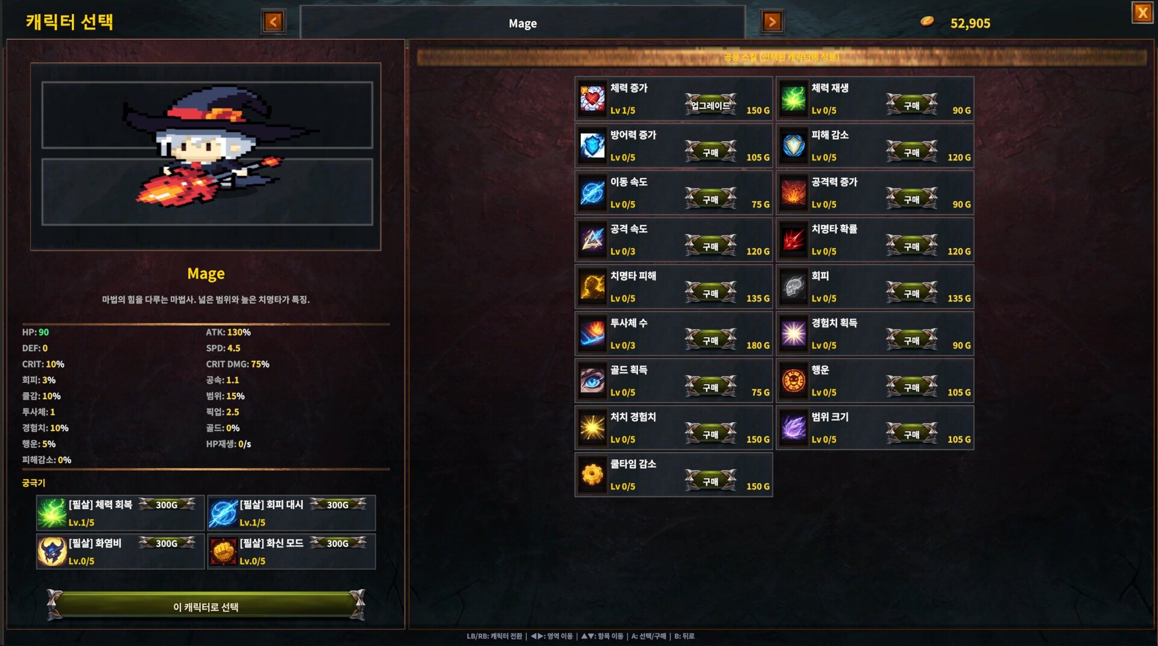
Task: Confirm with 이 캐릭터로 선택 button
Action: coord(206,606)
